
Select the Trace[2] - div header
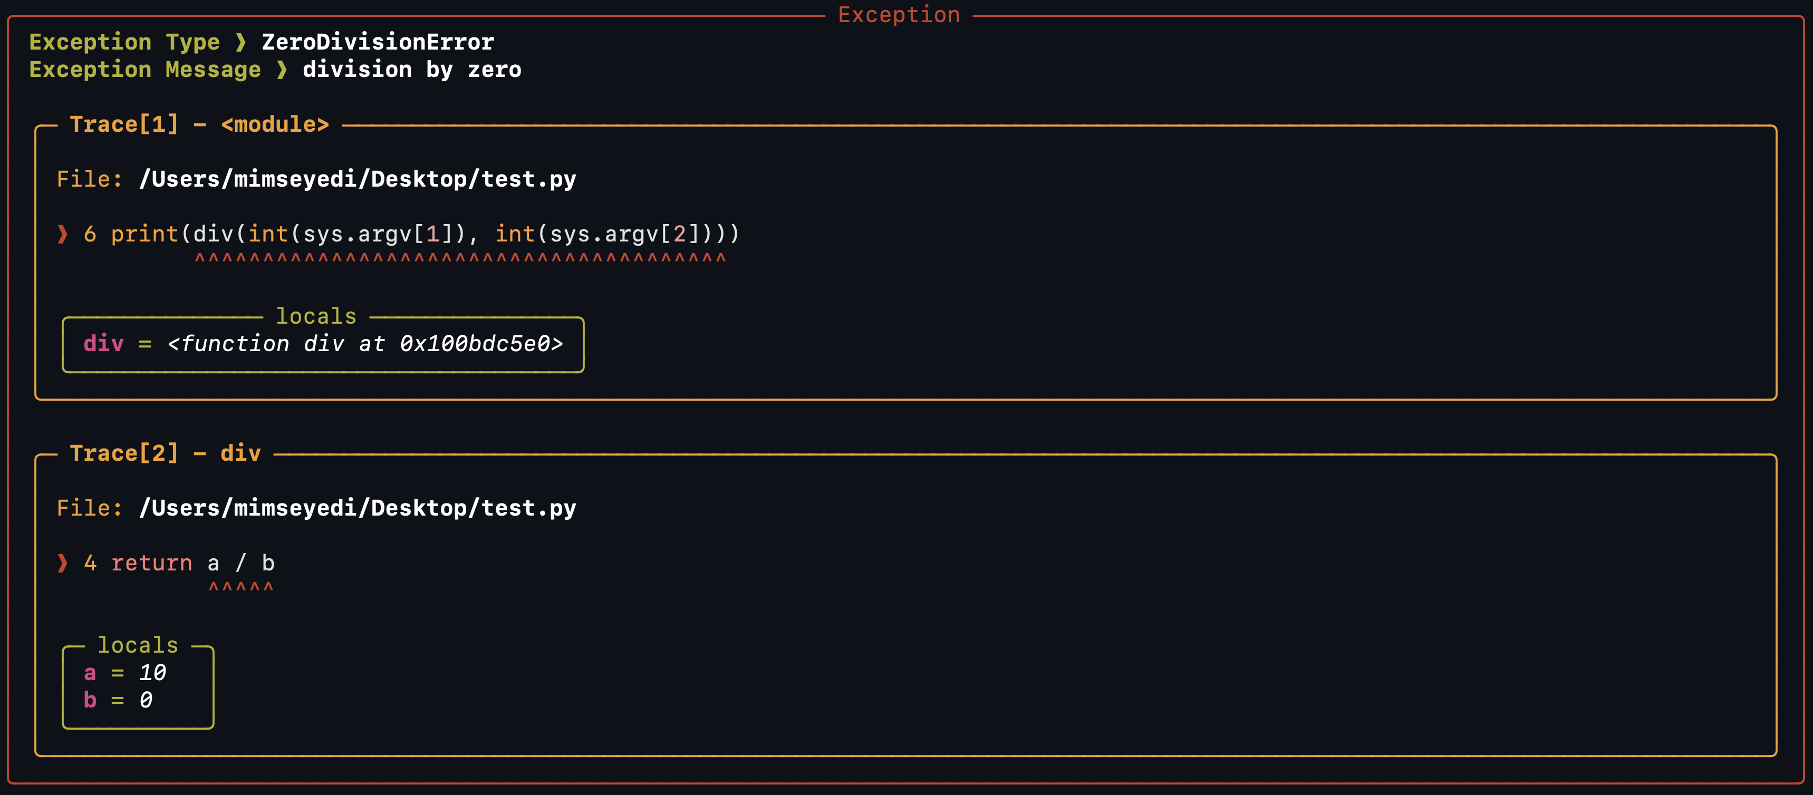click(166, 453)
